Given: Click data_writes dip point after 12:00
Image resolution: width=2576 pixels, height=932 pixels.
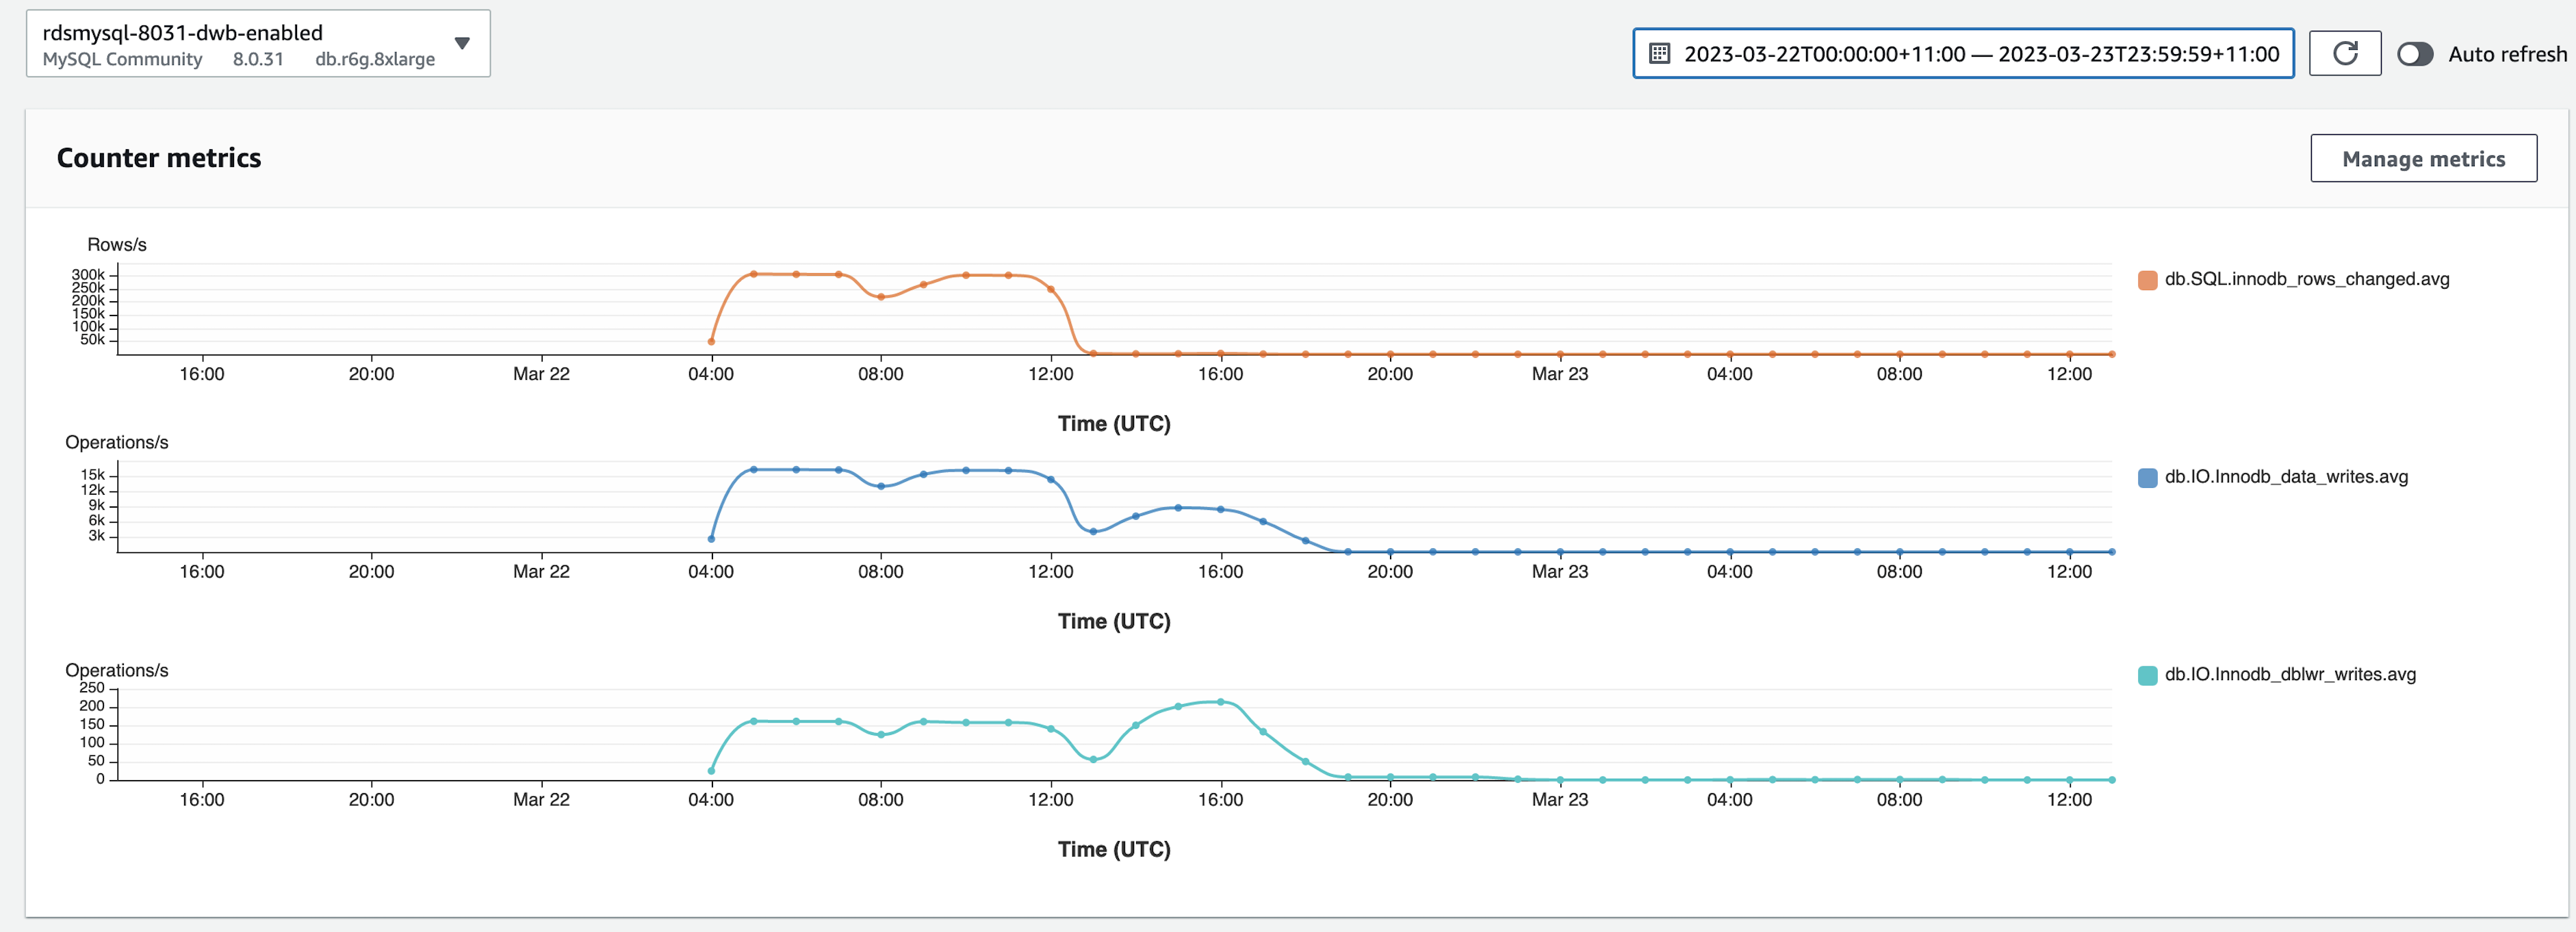Looking at the screenshot, I should (1093, 532).
